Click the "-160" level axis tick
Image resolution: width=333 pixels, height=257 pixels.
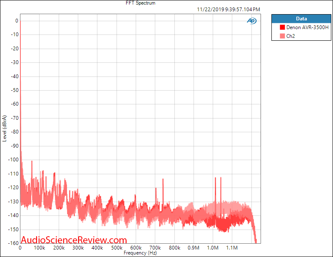point(14,243)
